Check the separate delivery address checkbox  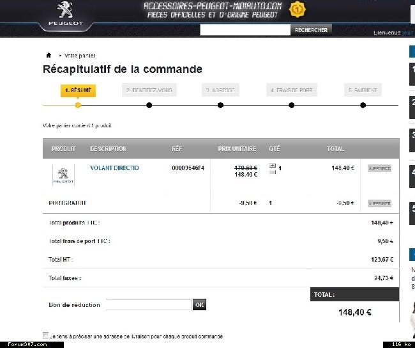pos(45,335)
